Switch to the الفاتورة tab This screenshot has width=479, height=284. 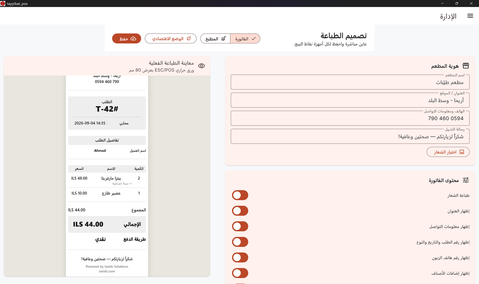coord(245,39)
